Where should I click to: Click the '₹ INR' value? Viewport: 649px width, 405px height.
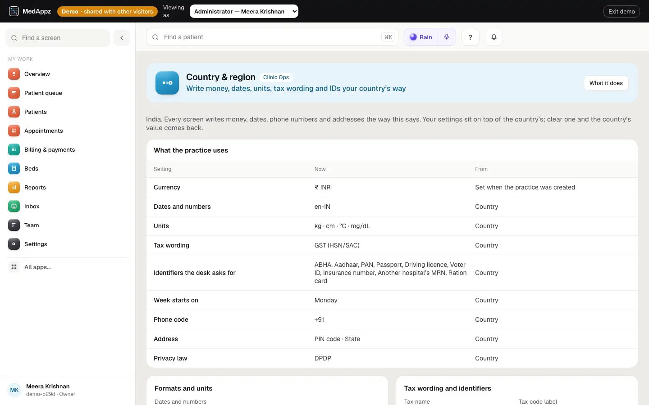[323, 188]
